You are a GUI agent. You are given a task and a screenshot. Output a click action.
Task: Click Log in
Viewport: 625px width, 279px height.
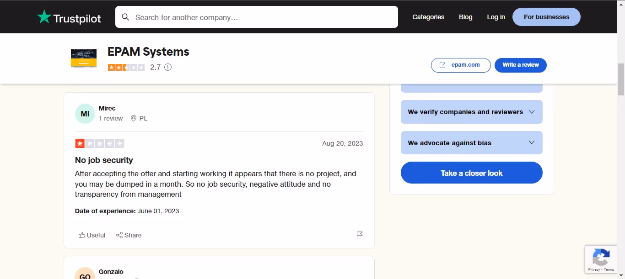(x=496, y=17)
